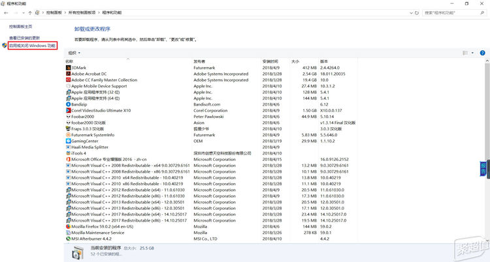490x262 pixels.
Task: Select the Bandizip program icon
Action: tap(68, 104)
